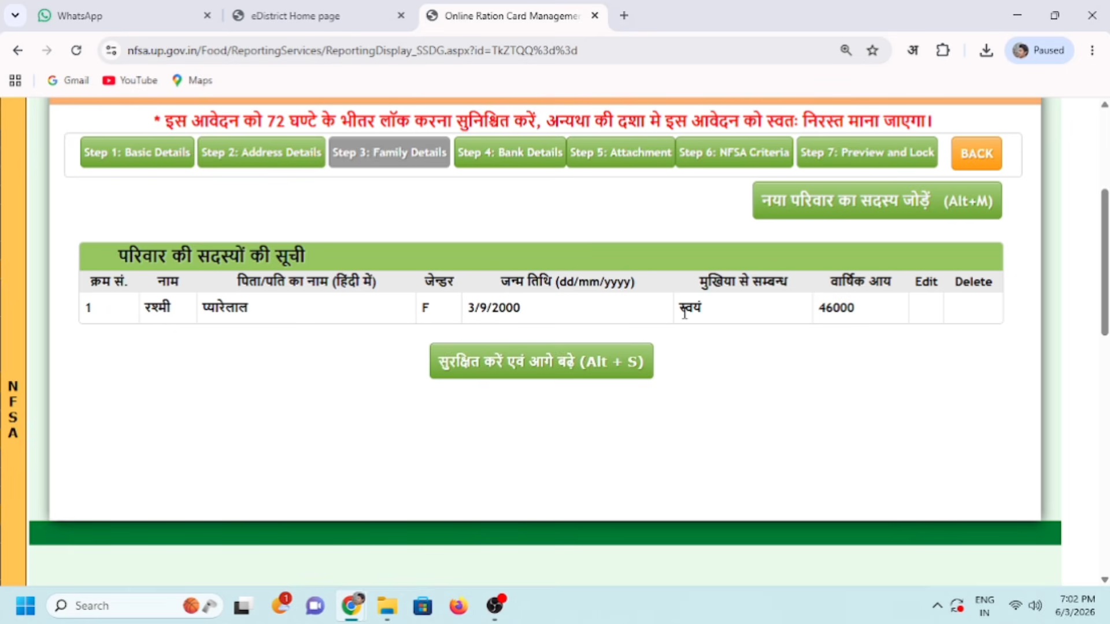Open the Windows Start menu
Image resolution: width=1110 pixels, height=624 pixels.
(x=25, y=606)
